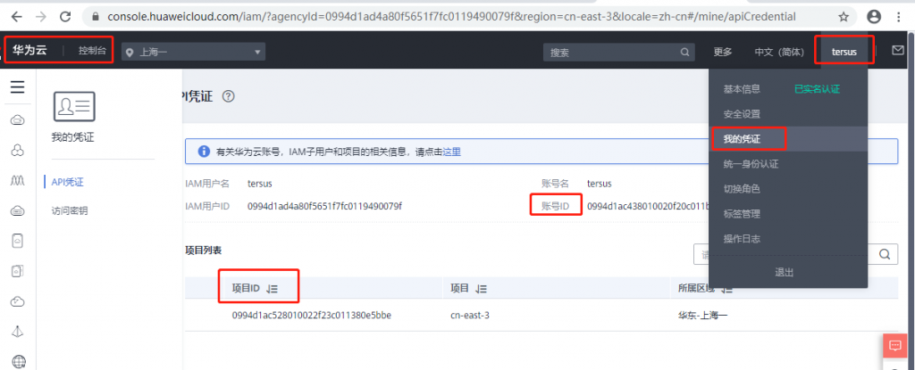
Task: Open the tersus account menu
Action: pos(844,52)
